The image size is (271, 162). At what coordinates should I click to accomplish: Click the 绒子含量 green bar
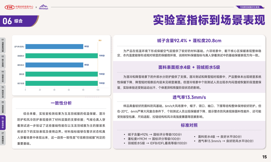click(61, 83)
